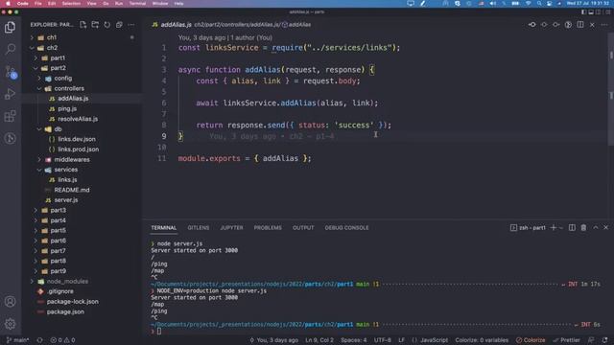Open the Run and Debug view
The height and width of the screenshot is (345, 614).
[11, 94]
